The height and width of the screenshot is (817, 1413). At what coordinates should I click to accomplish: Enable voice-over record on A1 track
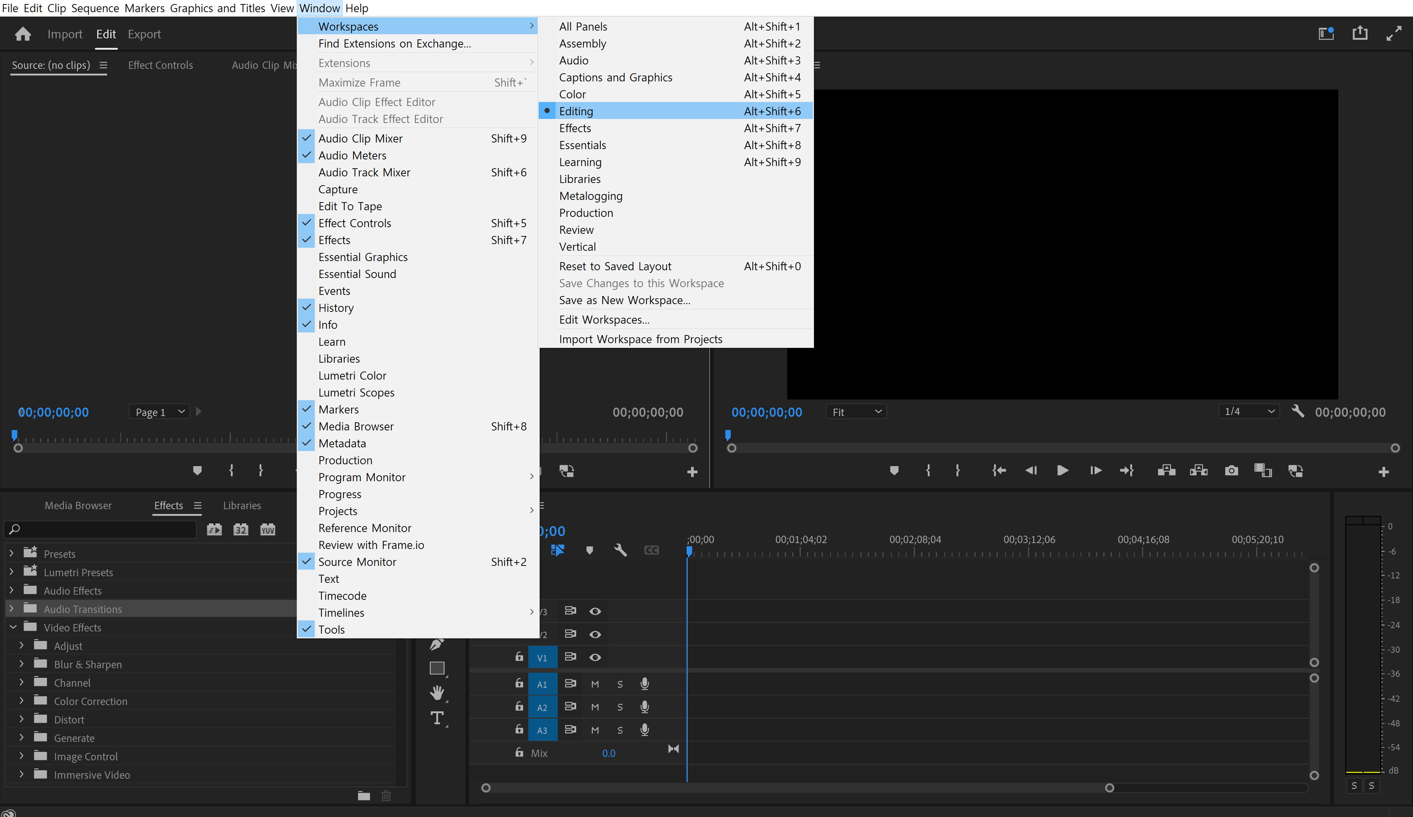click(644, 684)
